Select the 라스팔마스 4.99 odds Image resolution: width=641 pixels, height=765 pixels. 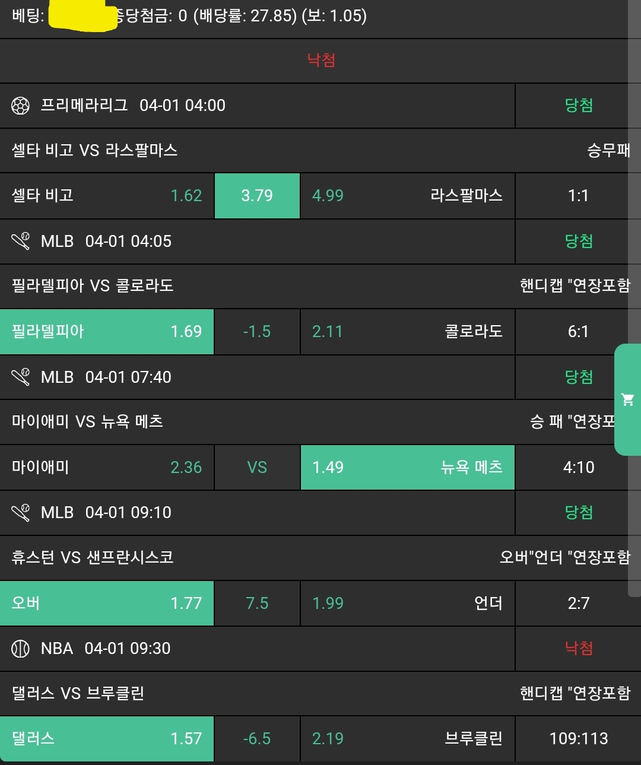[407, 196]
